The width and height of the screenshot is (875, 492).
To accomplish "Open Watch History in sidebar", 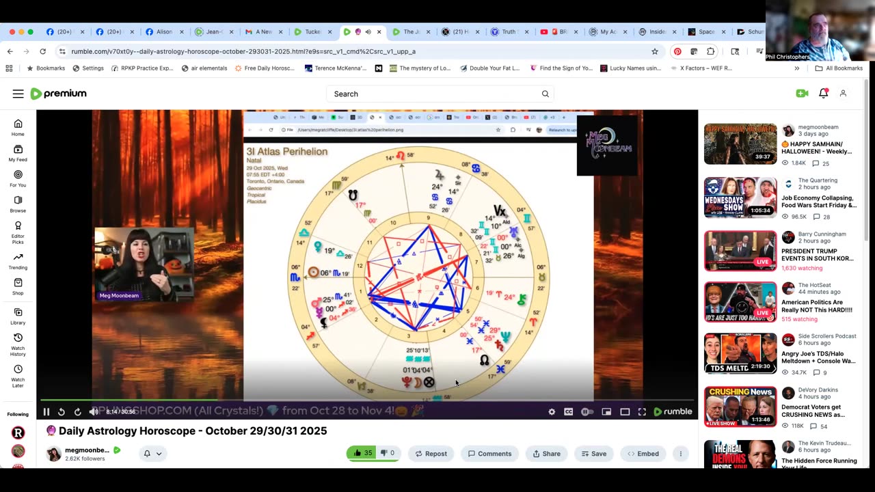I will (18, 344).
